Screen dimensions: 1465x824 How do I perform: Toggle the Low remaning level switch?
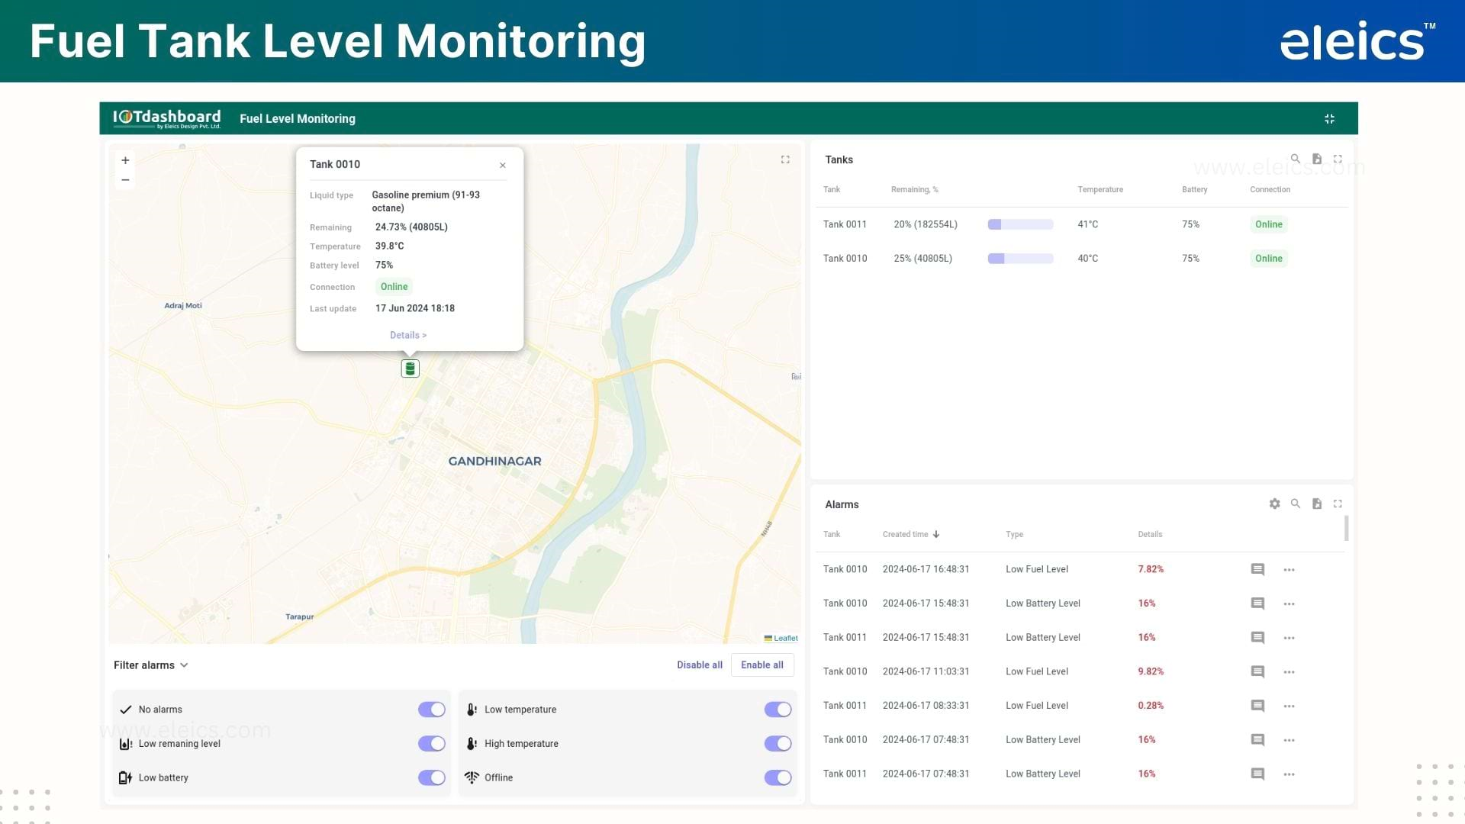click(432, 744)
